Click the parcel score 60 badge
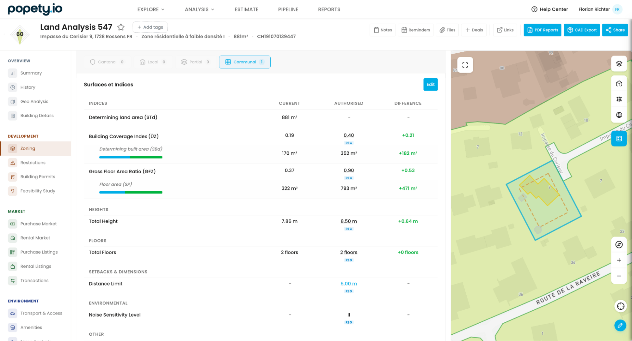 pos(20,34)
